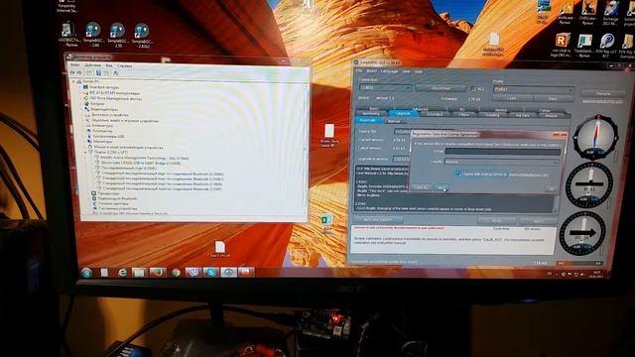Click the battery level bar in status bar
This screenshot has width=635, height=357.
click(579, 264)
